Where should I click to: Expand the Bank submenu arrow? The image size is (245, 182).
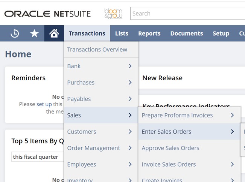coord(130,66)
